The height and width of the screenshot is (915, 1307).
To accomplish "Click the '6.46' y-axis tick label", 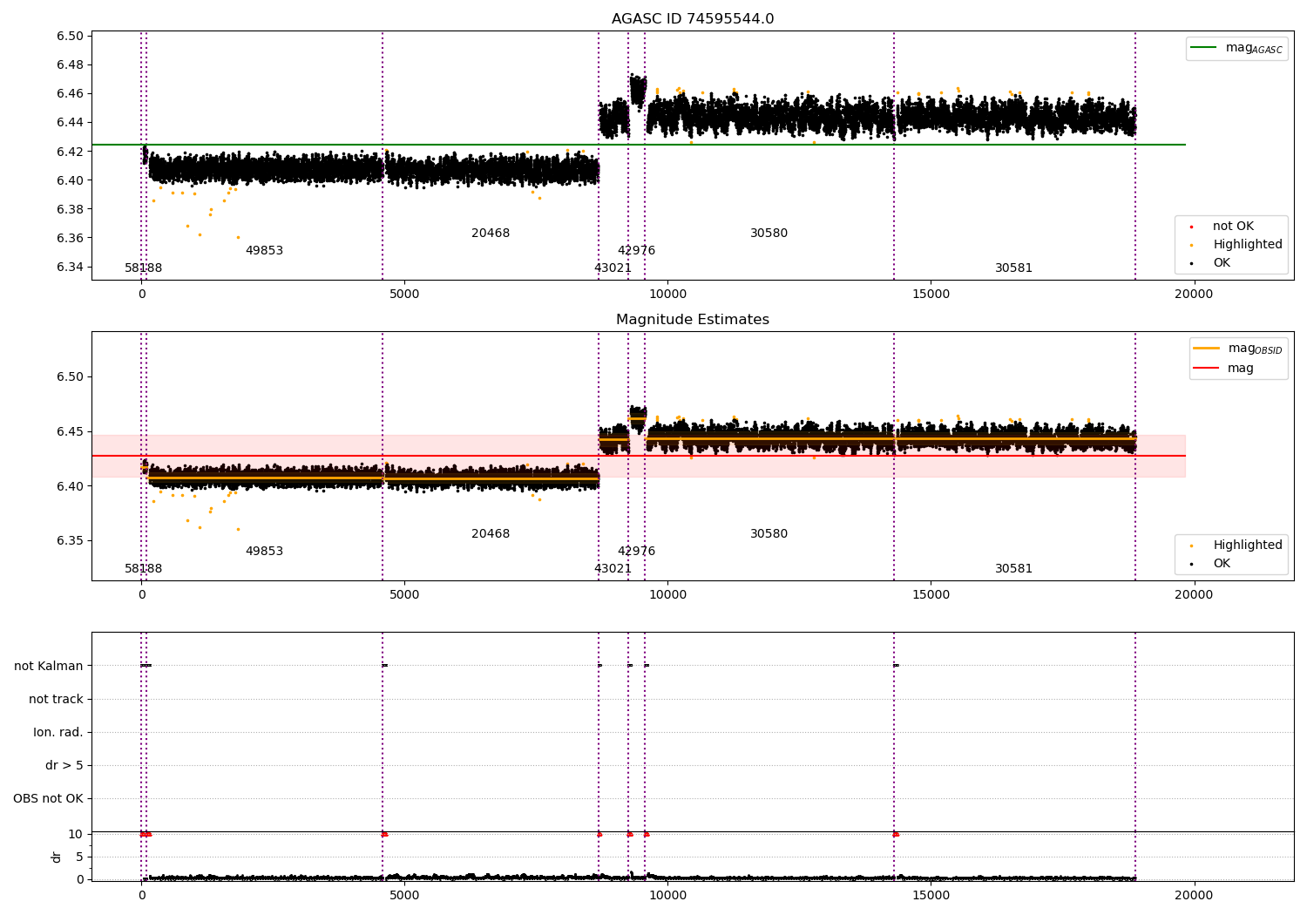I will 70,93.
